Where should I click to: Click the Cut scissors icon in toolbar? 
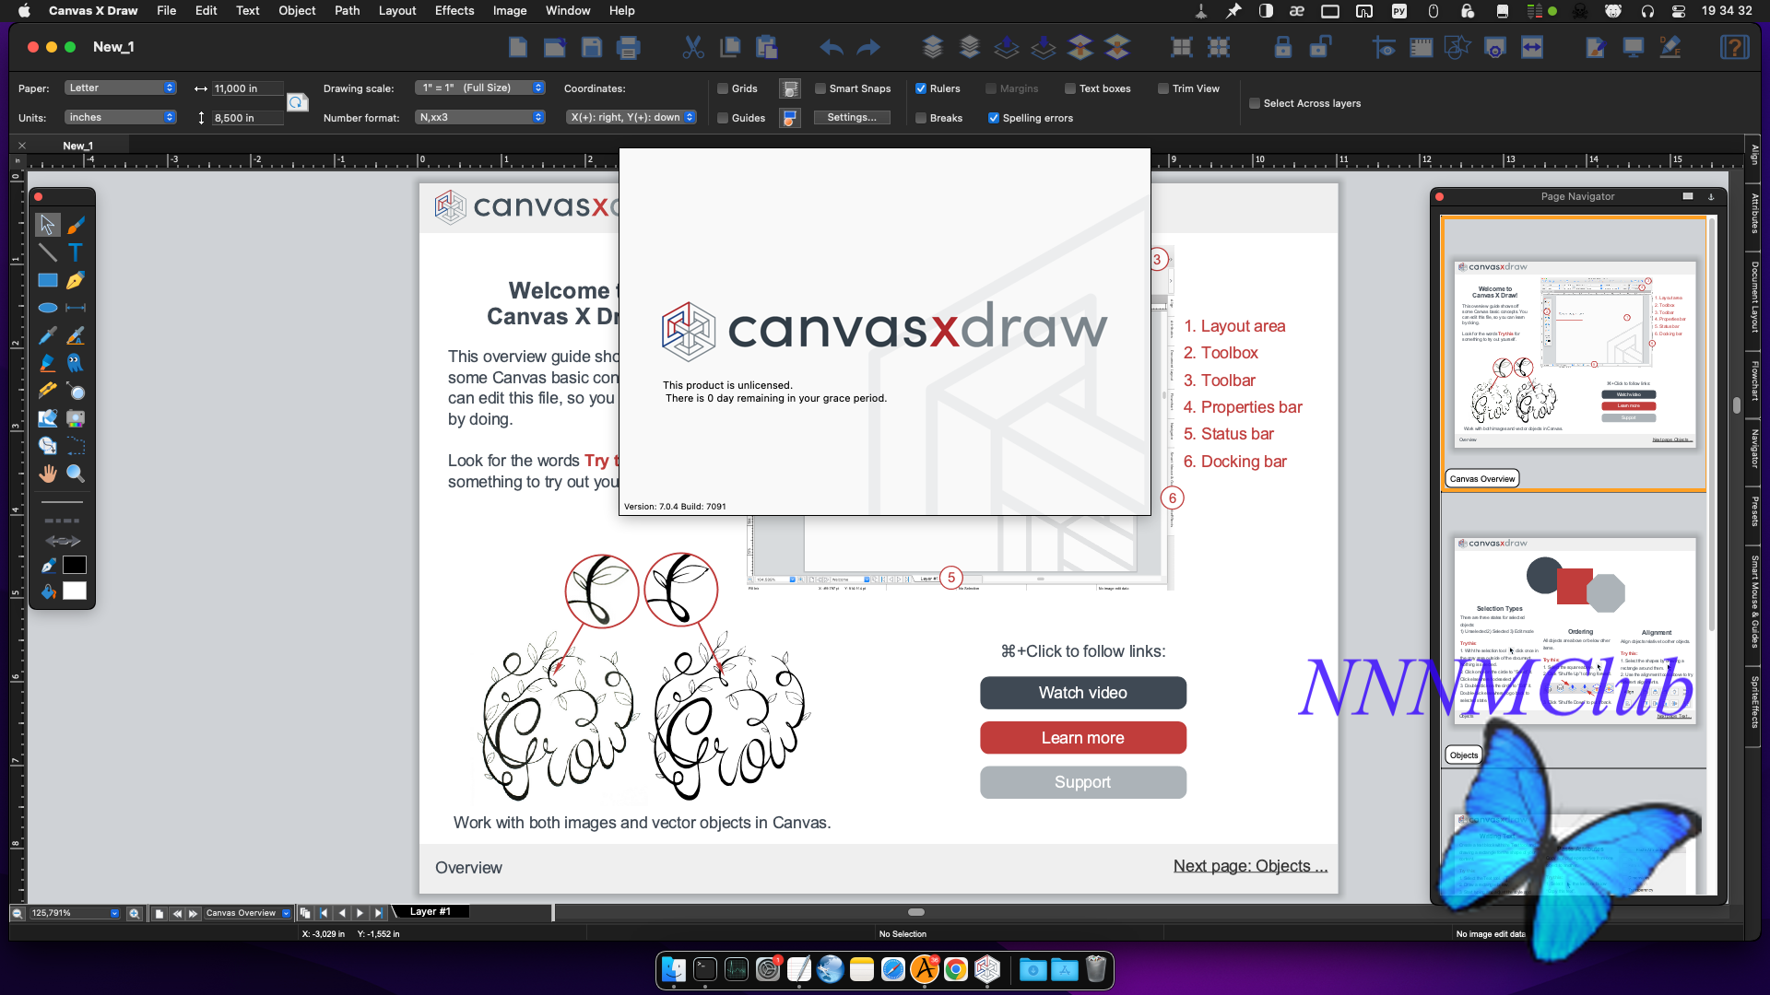point(693,47)
